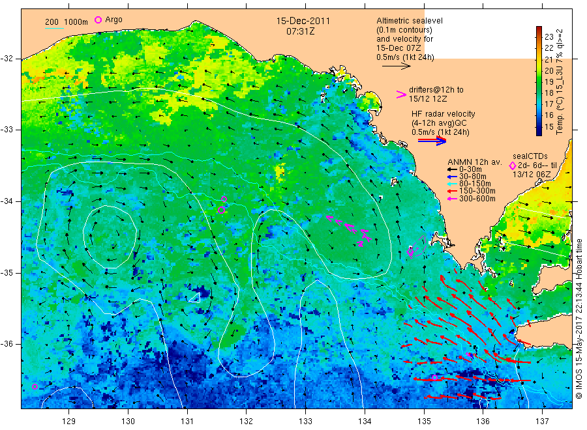
Task: Click the date text 15-Dec-2011
Action: [x=303, y=21]
